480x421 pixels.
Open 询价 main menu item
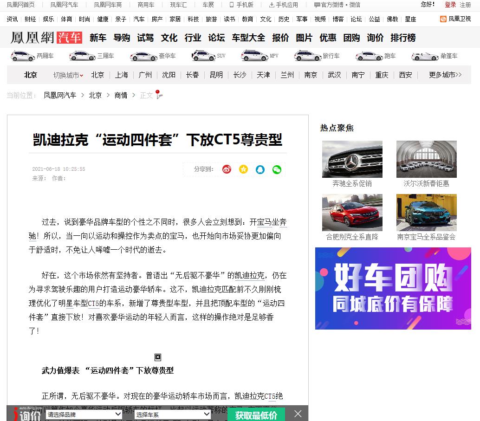[375, 38]
